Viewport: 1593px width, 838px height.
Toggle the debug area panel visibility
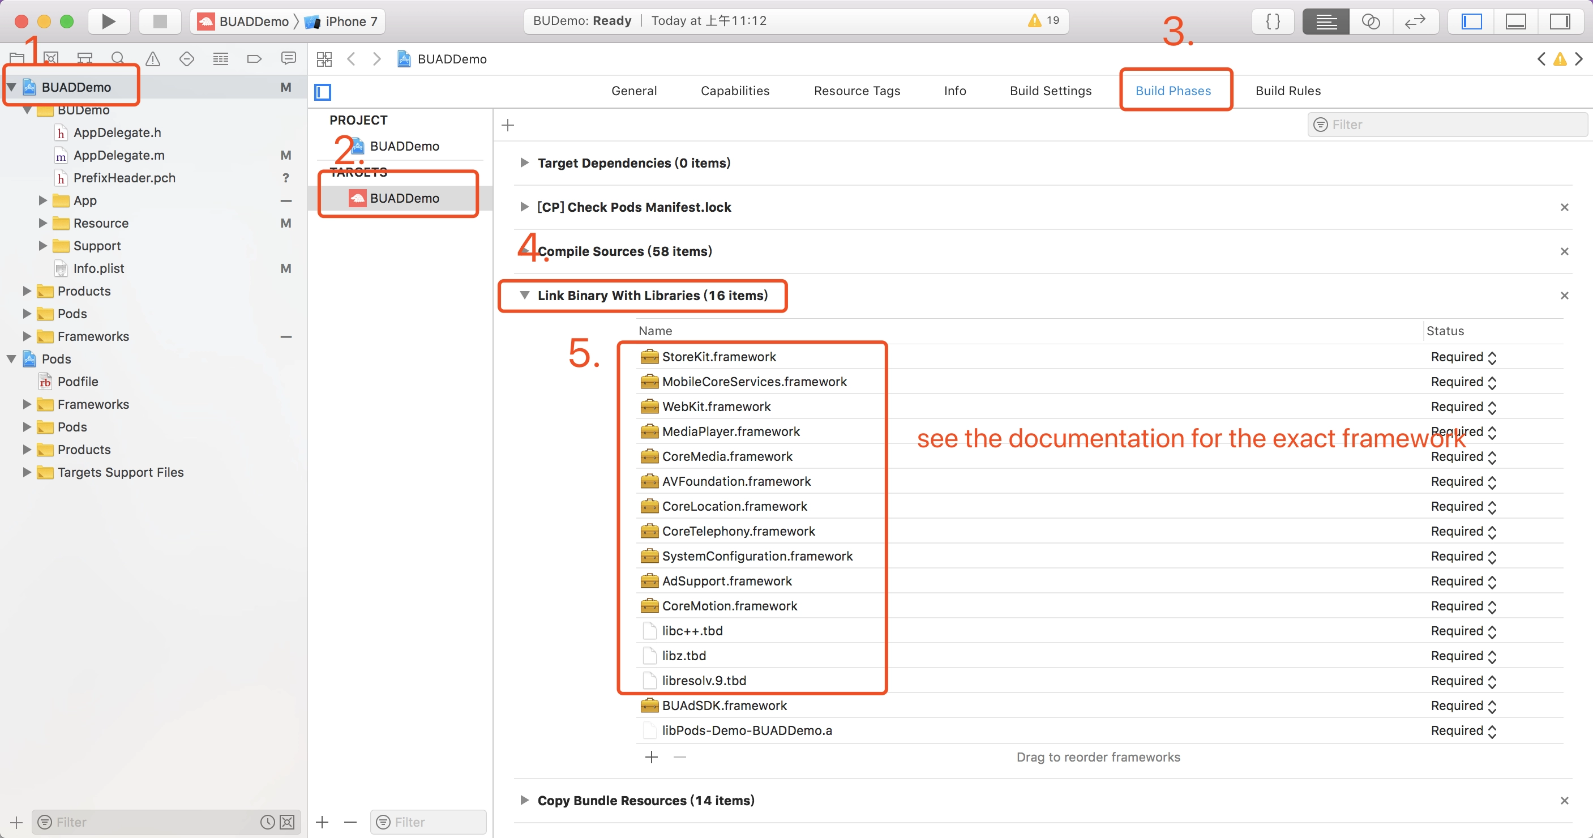pyautogui.click(x=1515, y=22)
